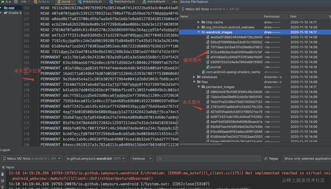The width and height of the screenshot is (331, 189).
Task: Toggle the Regex checkbox
Action: (x=266, y=159)
